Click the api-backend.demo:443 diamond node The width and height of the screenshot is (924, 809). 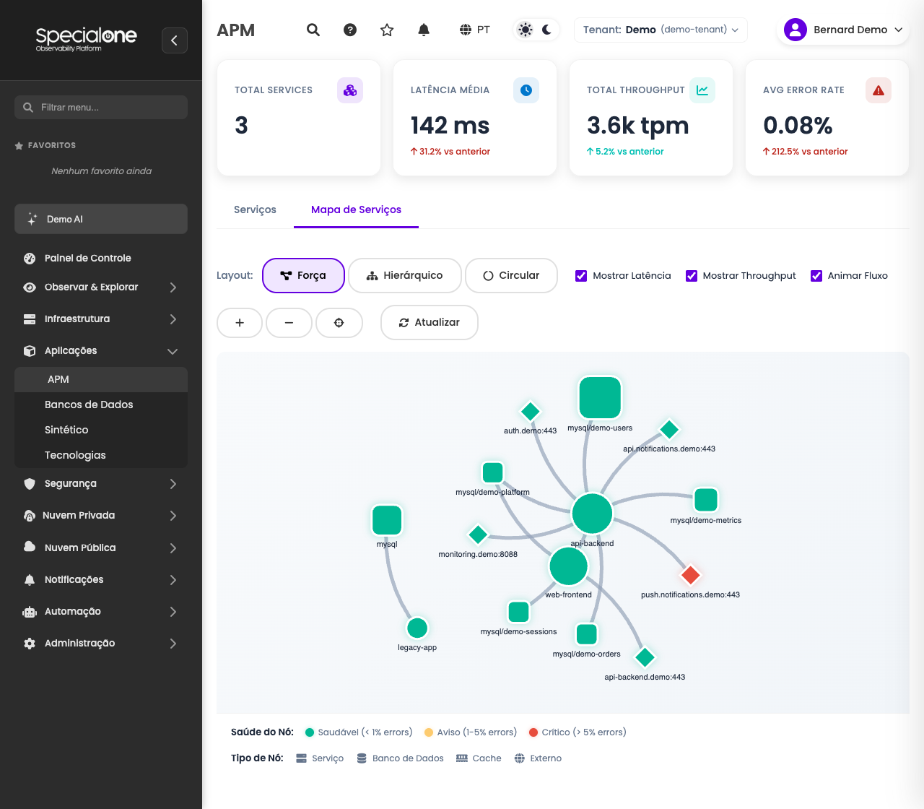pos(645,657)
